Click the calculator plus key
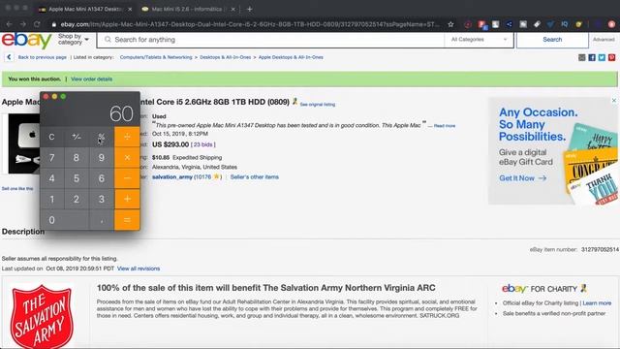 127,199
